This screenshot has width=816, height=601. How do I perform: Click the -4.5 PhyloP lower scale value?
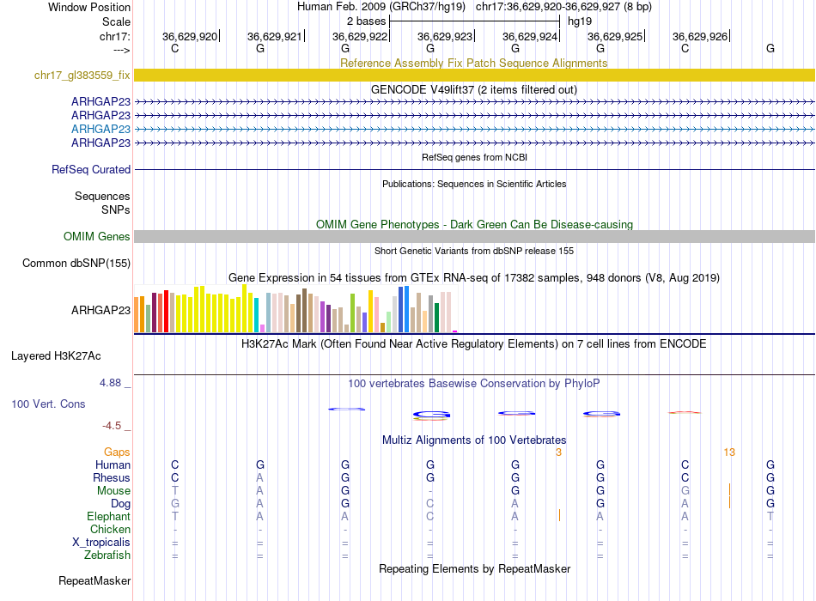click(x=112, y=426)
